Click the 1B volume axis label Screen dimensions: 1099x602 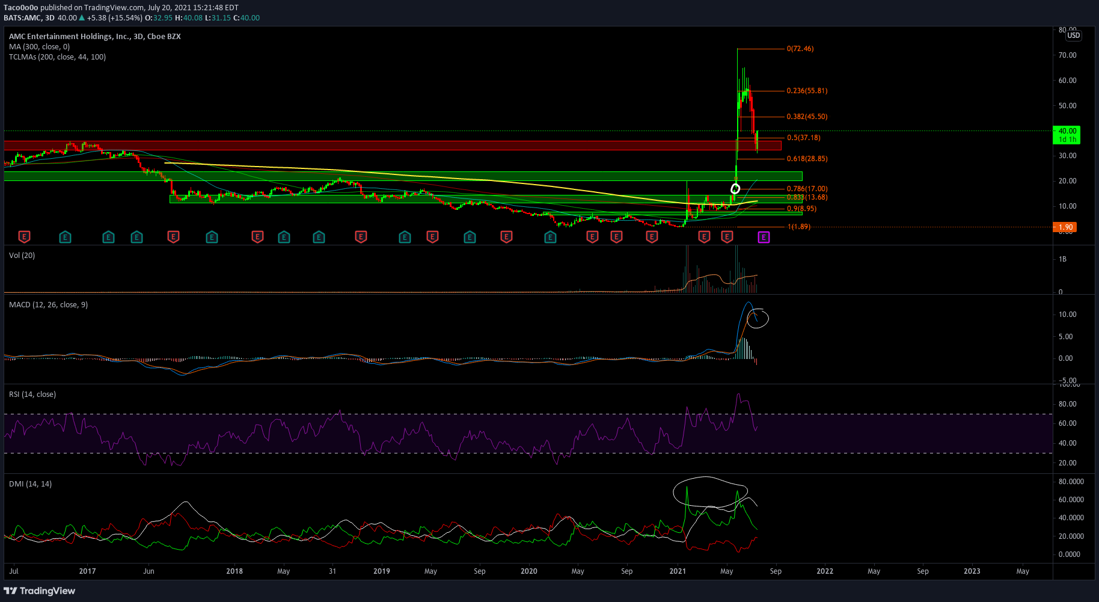click(1062, 259)
